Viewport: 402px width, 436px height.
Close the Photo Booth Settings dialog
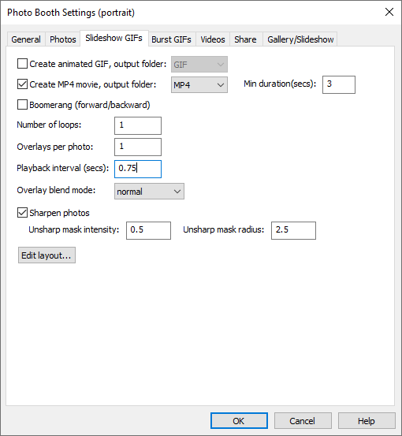pyautogui.click(x=389, y=12)
